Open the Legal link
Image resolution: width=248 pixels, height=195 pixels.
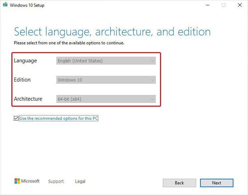click(80, 182)
